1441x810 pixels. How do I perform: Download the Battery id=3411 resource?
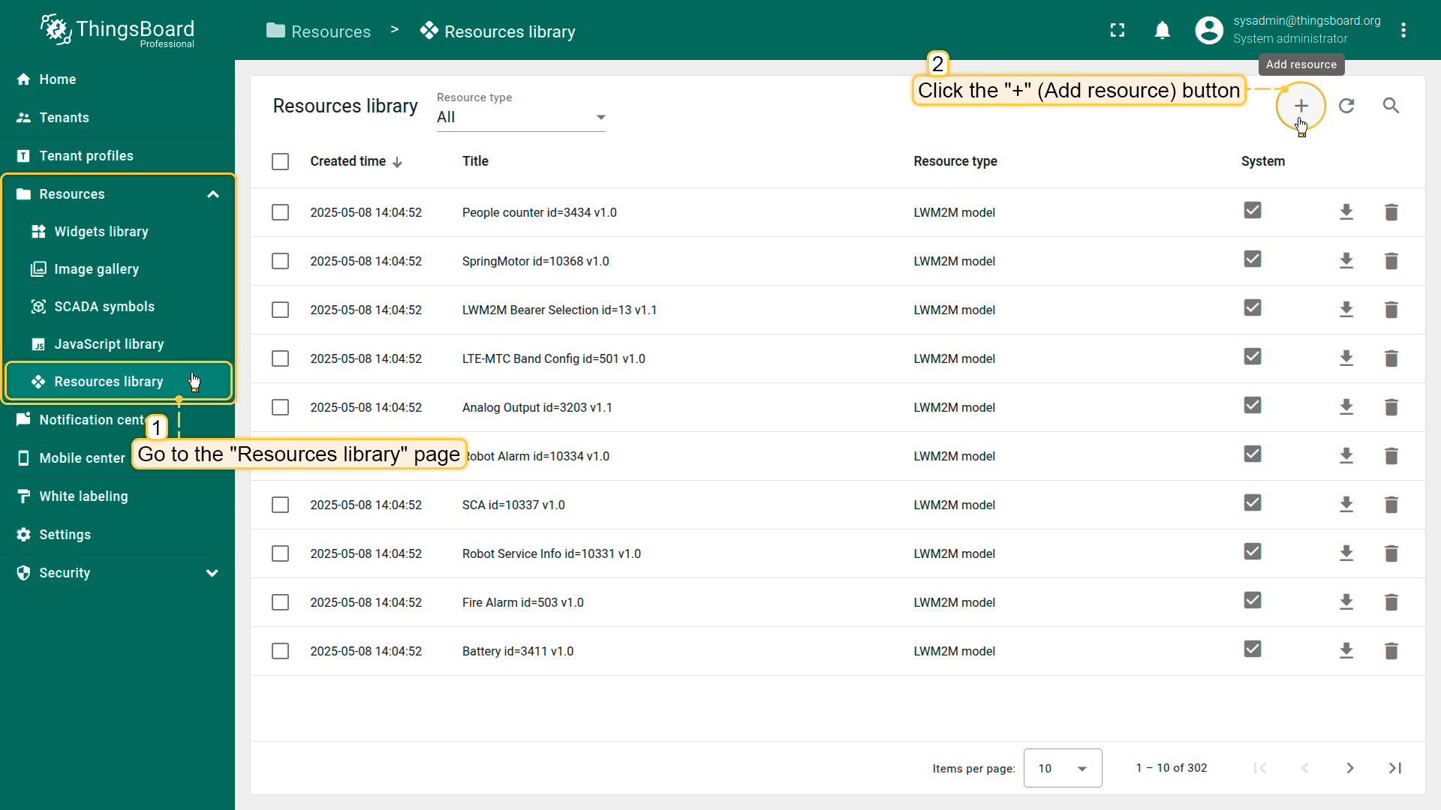click(x=1346, y=651)
